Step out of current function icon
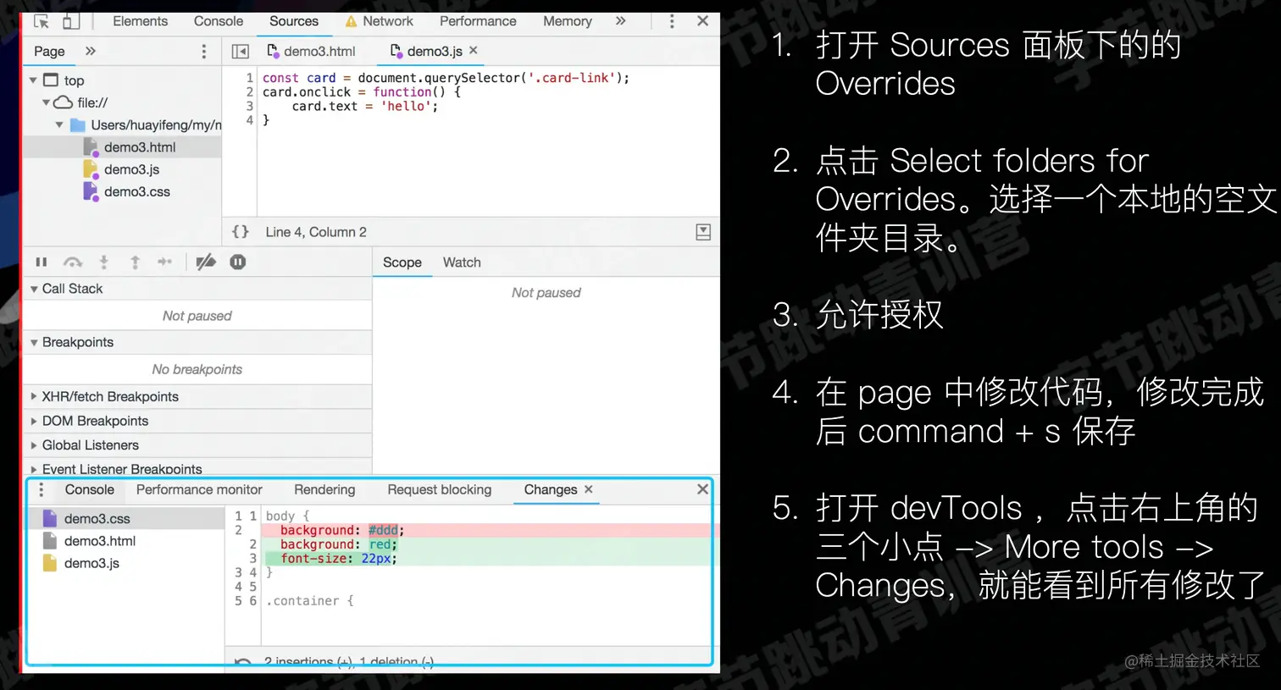Screen dimensions: 1281x690 point(135,262)
